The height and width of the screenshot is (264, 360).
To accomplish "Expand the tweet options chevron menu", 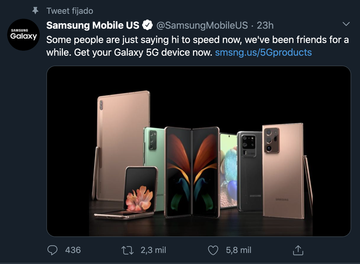I will [x=346, y=24].
